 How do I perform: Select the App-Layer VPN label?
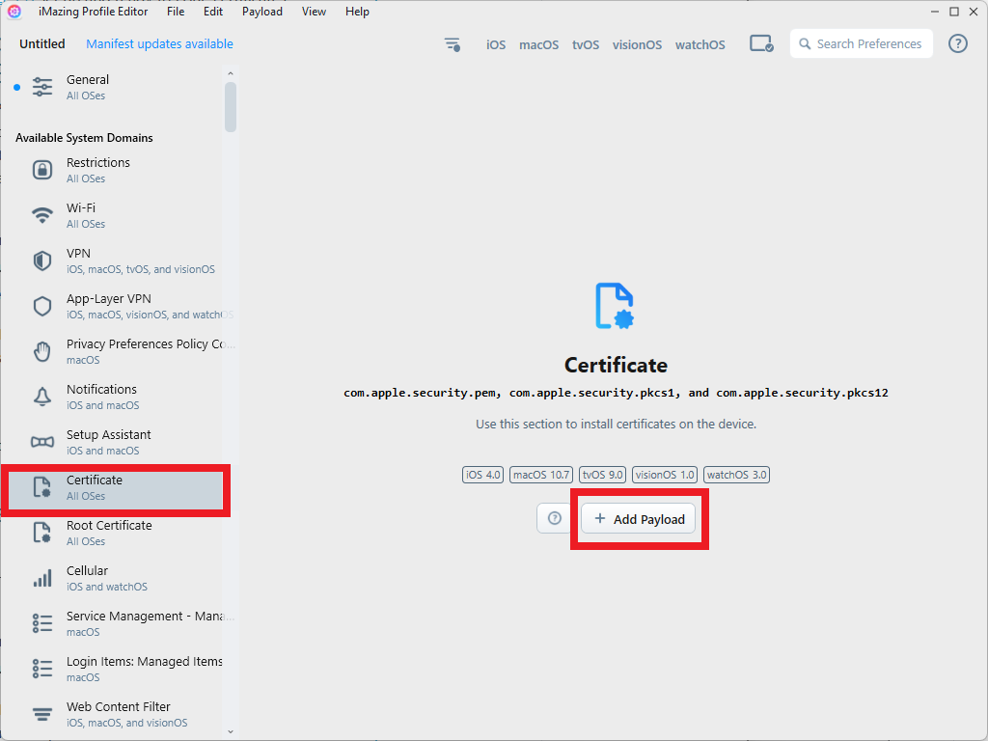click(x=108, y=298)
